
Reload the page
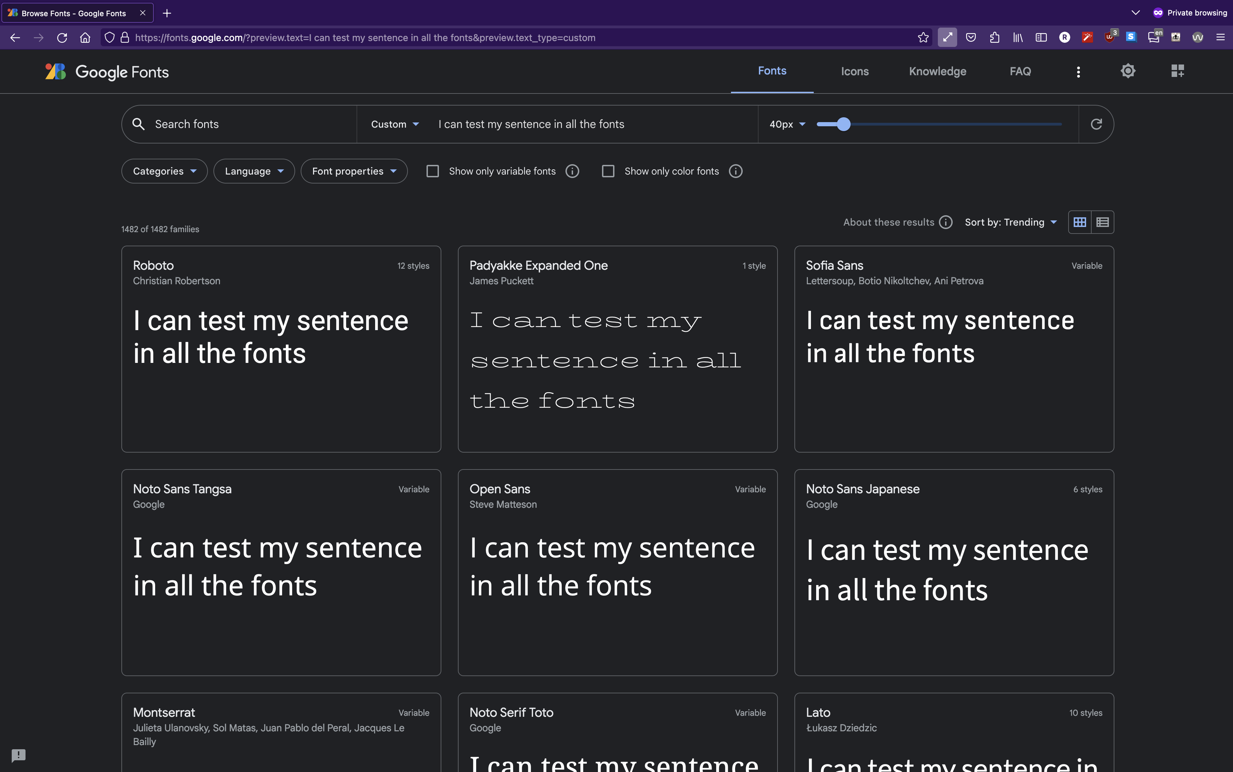coord(62,37)
